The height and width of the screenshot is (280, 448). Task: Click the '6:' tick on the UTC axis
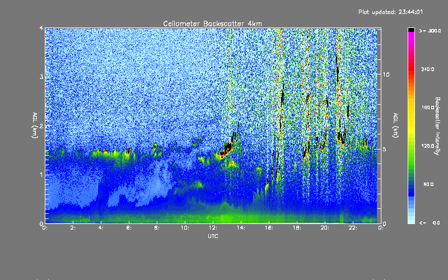[129, 228]
